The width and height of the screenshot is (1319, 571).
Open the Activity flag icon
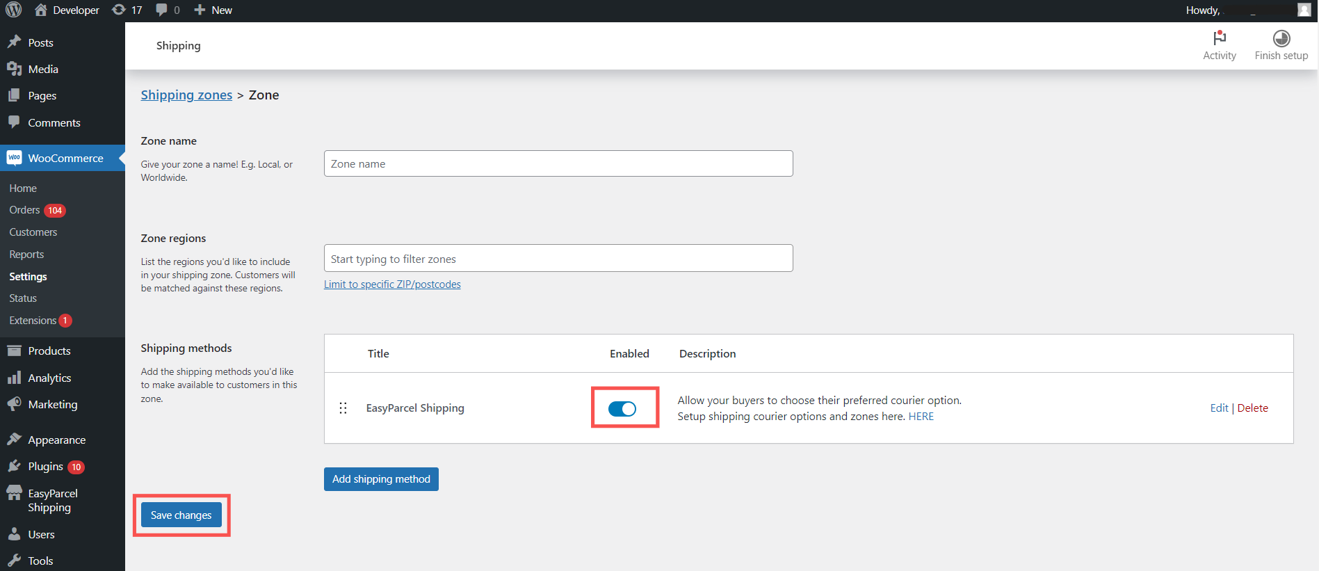pyautogui.click(x=1220, y=38)
